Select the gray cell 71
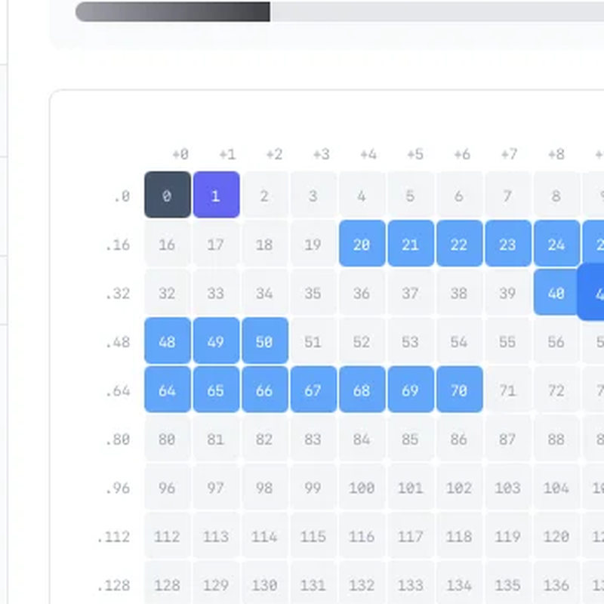 [x=507, y=390]
